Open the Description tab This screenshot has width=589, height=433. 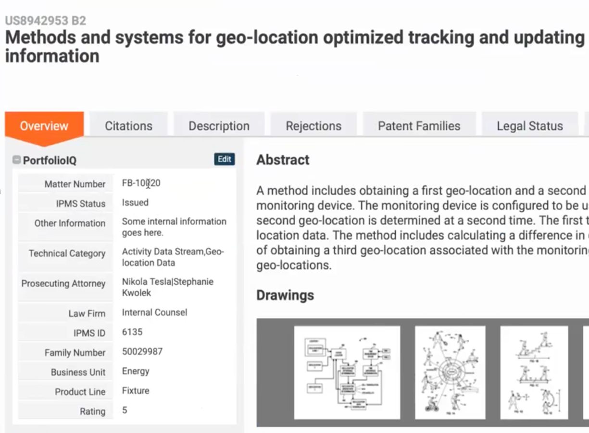(219, 126)
